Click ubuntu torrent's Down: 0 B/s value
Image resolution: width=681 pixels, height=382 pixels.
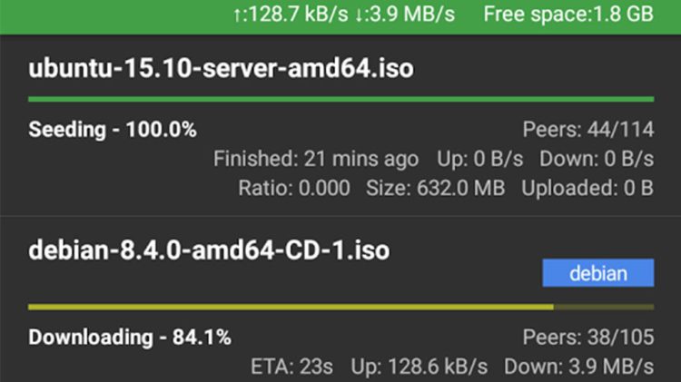coord(597,159)
